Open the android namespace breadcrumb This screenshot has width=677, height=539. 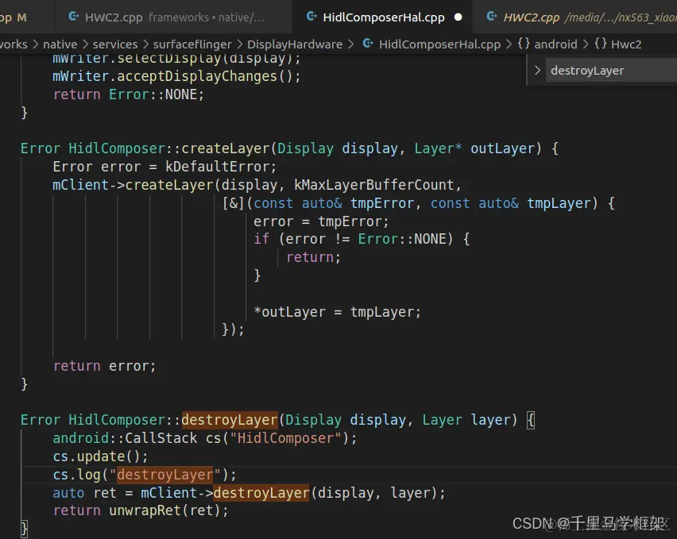coord(555,44)
